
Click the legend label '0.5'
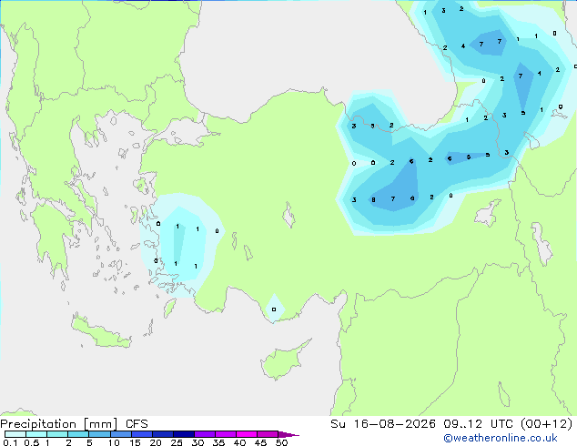click(32, 442)
